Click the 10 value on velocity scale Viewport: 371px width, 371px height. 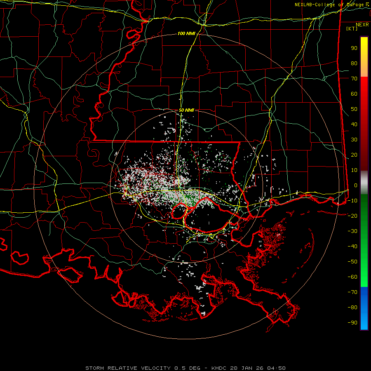pos(354,170)
